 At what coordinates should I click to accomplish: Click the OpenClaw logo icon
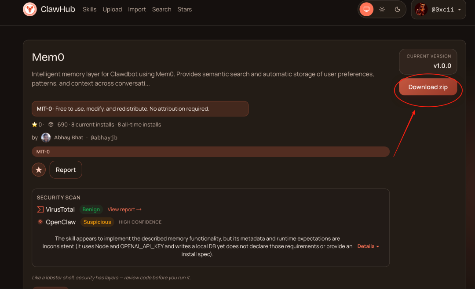pyautogui.click(x=40, y=222)
